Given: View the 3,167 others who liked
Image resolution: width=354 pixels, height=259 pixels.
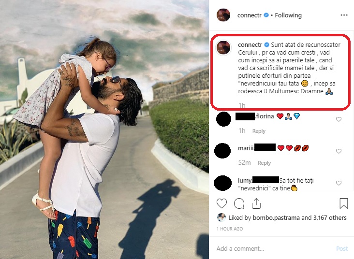Looking at the screenshot, I should coord(330,218).
